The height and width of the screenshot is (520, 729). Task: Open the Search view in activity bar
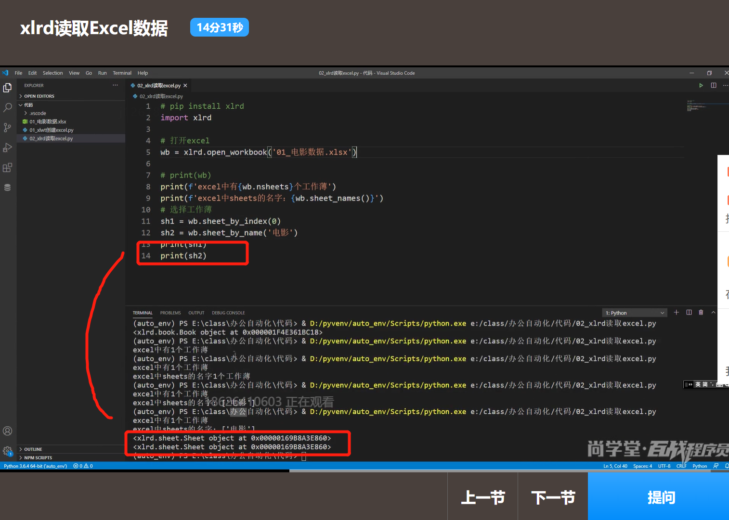pyautogui.click(x=7, y=107)
